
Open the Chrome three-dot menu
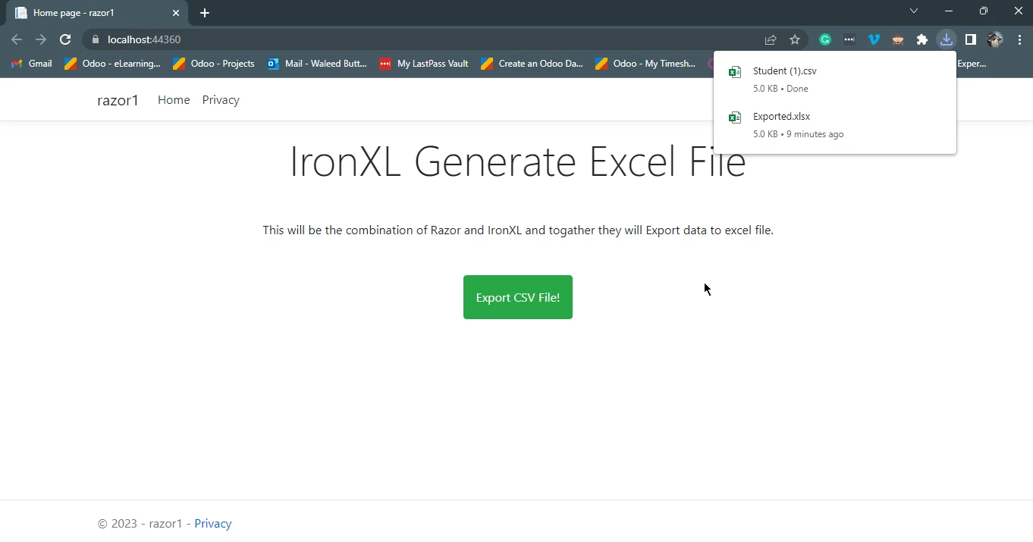point(1019,39)
